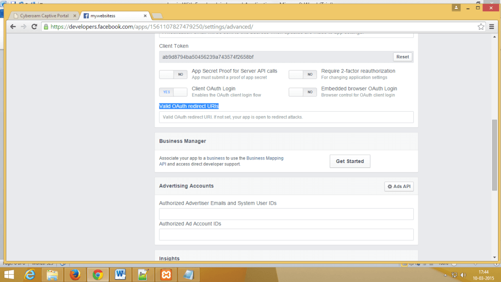The image size is (501, 282).
Task: Click the Chrome user profile icon
Action: click(x=456, y=8)
